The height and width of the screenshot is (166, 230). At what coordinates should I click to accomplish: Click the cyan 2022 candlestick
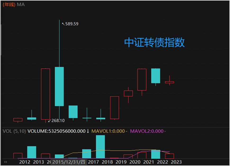click(156, 76)
